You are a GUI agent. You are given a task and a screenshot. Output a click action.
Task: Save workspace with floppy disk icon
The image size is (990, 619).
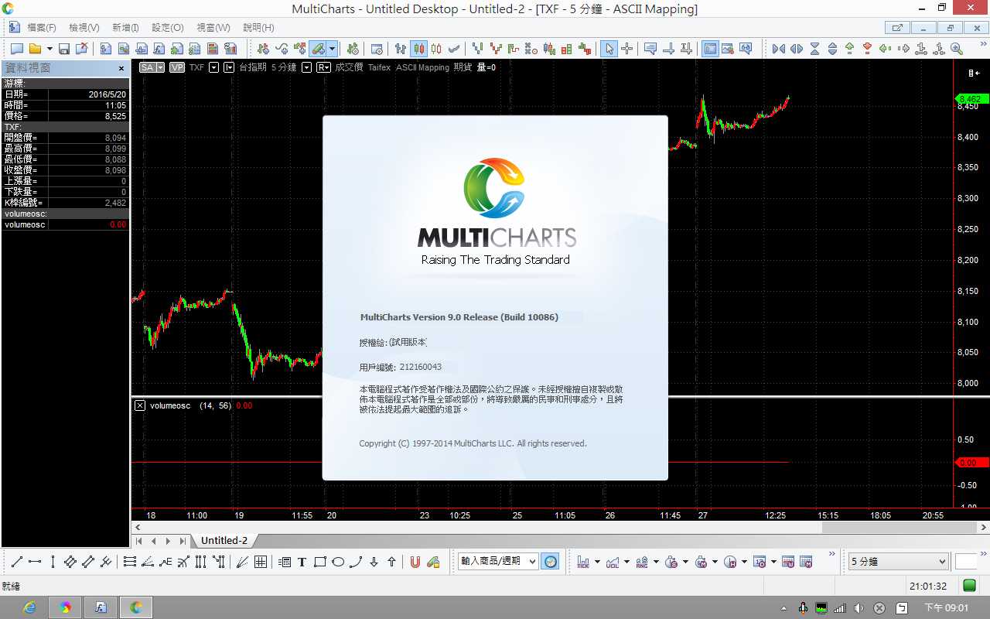[64, 49]
